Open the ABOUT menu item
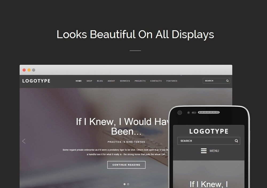This screenshot has width=267, height=188. 111,81
